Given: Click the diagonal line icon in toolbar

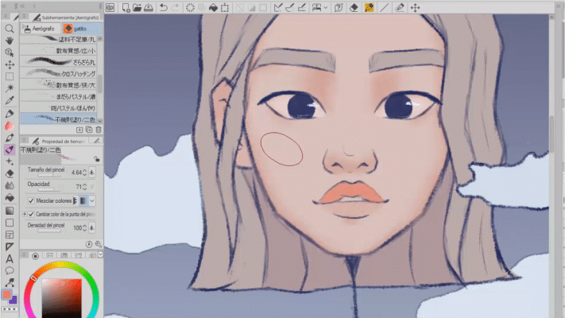Looking at the screenshot, I should tap(384, 8).
